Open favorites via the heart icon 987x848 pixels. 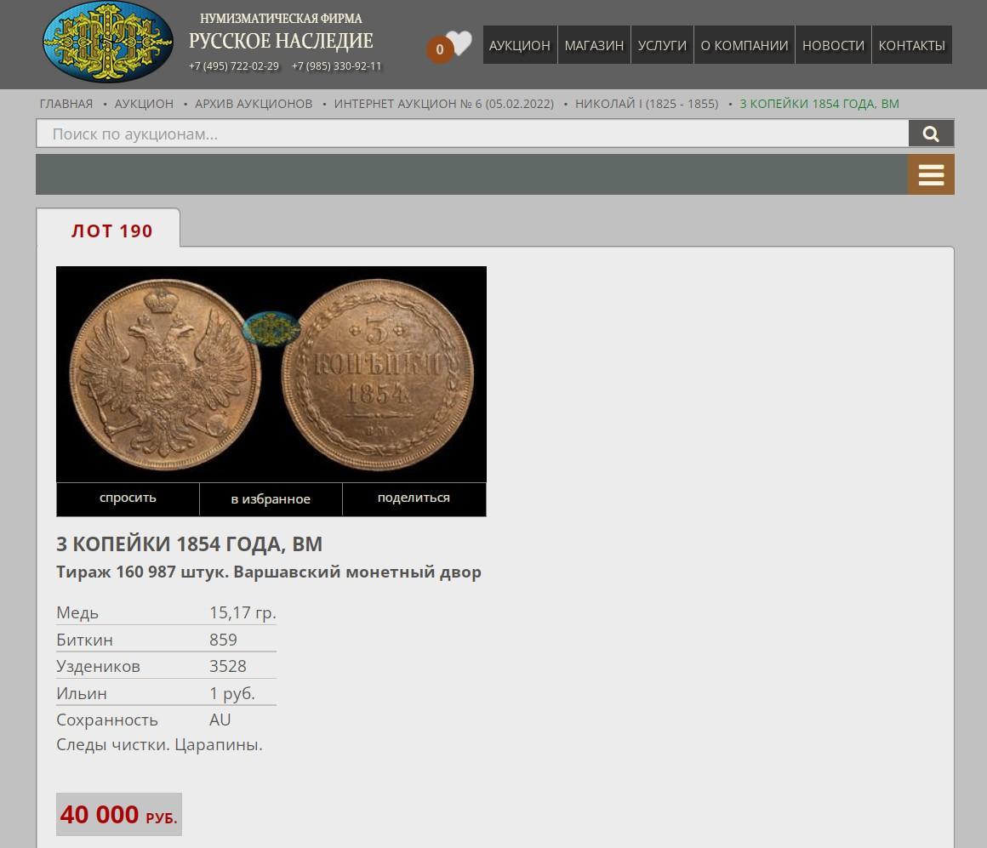tap(460, 43)
